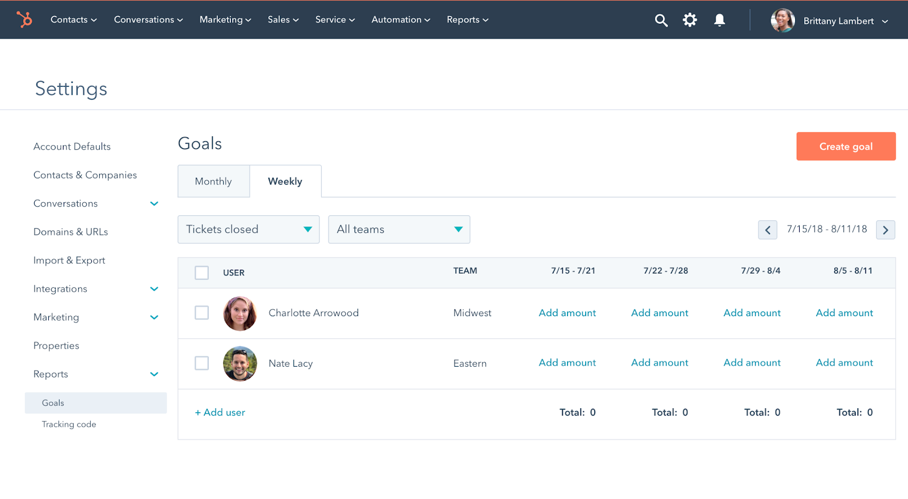Click the HubSpot sprocket logo

[x=24, y=19]
